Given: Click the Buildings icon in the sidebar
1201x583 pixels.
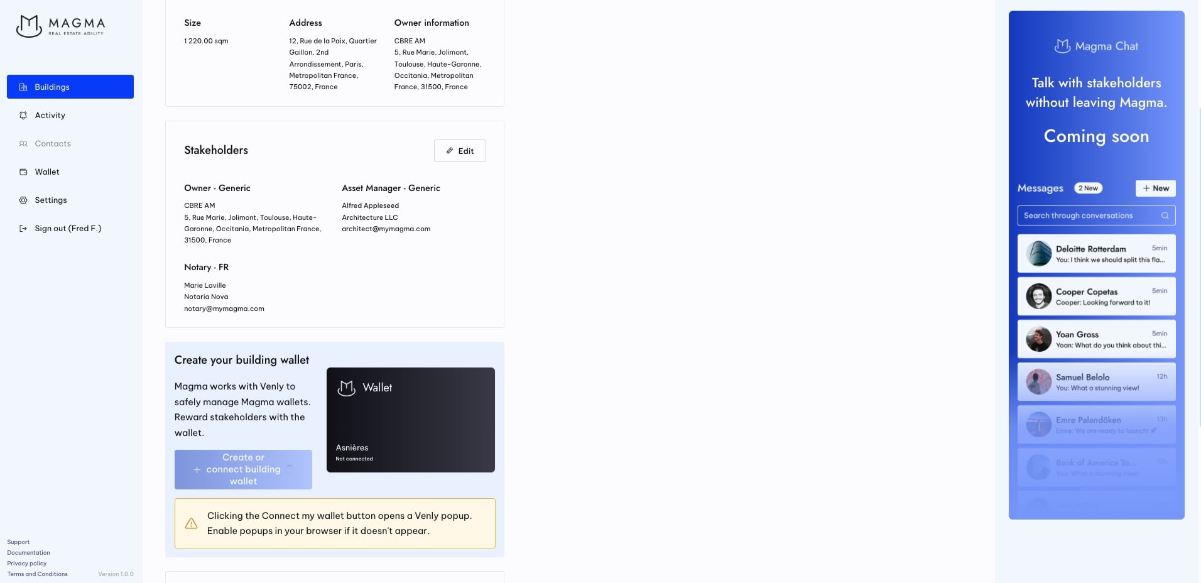Looking at the screenshot, I should (x=23, y=87).
